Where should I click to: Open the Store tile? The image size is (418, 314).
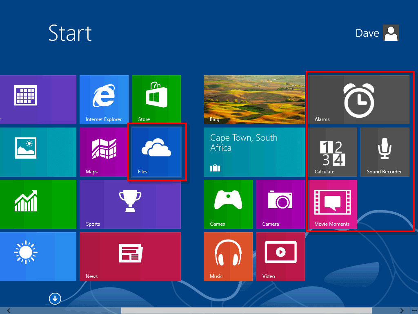[x=156, y=100]
